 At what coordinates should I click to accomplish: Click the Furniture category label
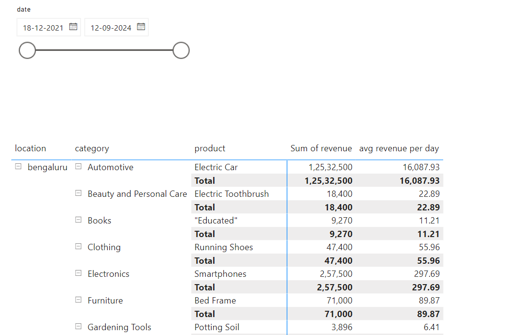click(105, 301)
